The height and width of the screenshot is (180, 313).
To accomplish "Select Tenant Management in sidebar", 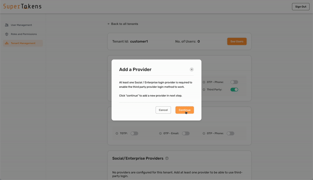I will click(23, 43).
